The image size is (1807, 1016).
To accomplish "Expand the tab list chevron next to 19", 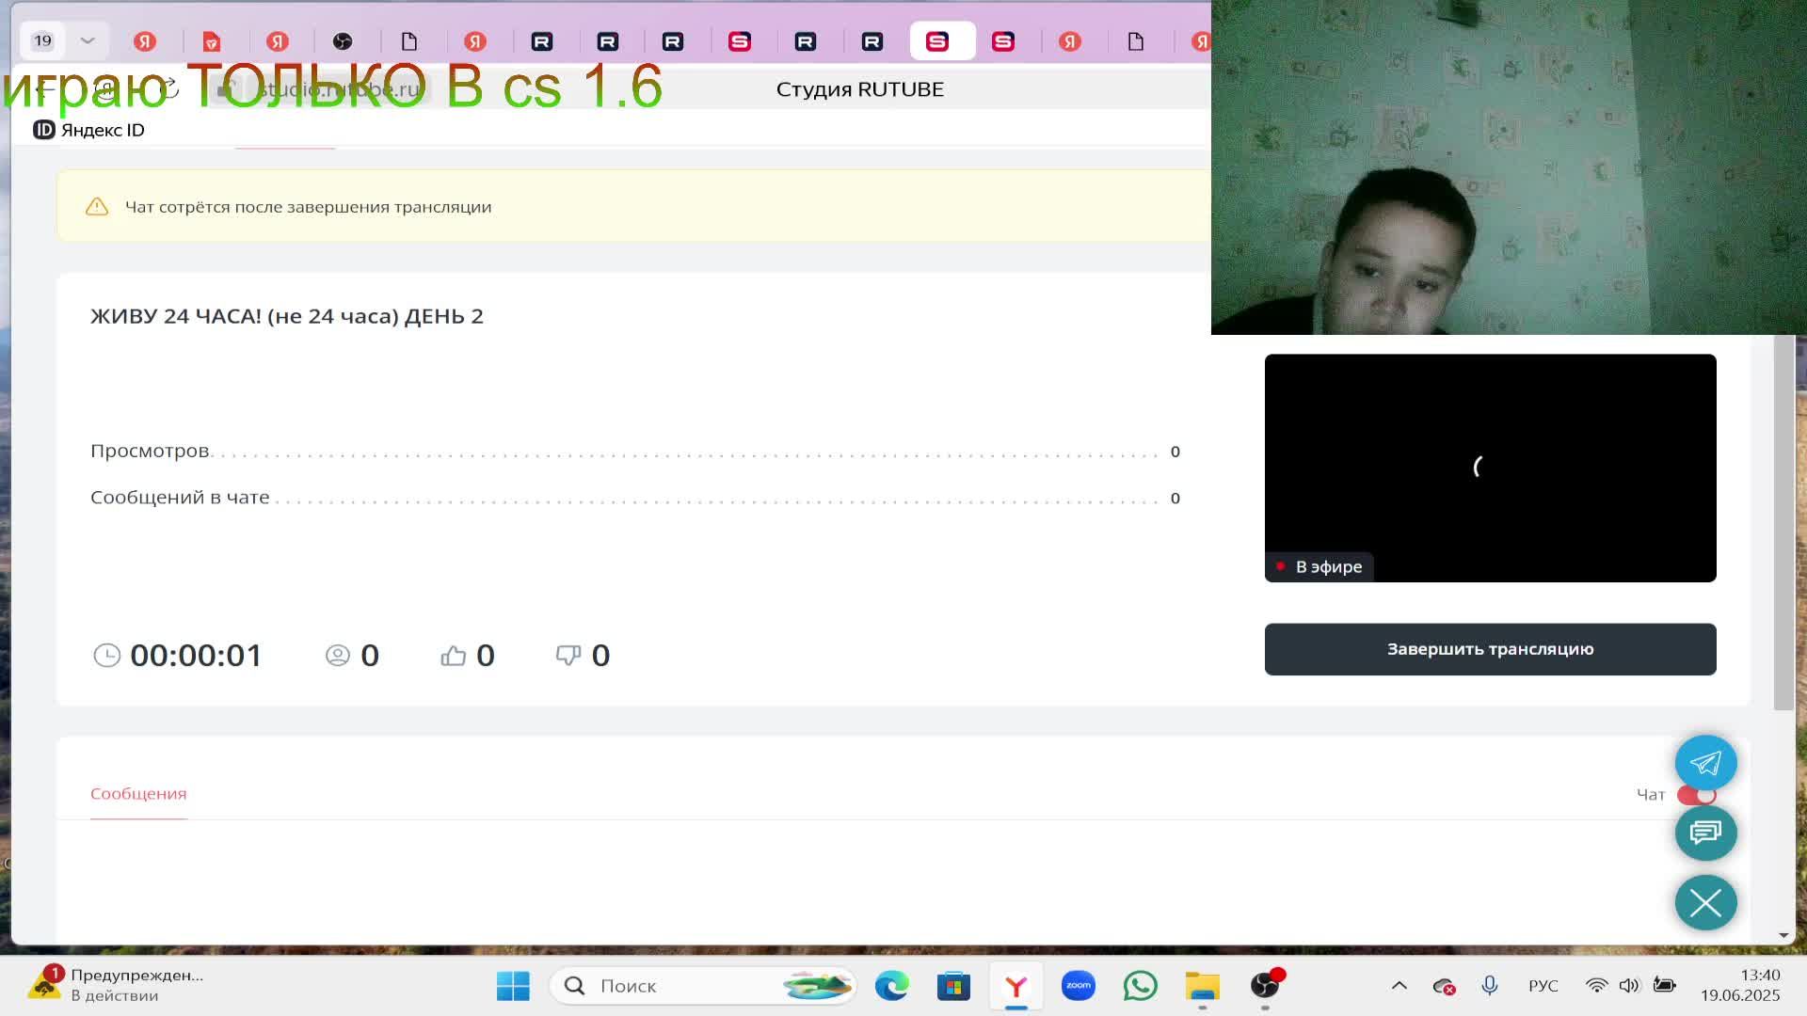I will tap(88, 40).
